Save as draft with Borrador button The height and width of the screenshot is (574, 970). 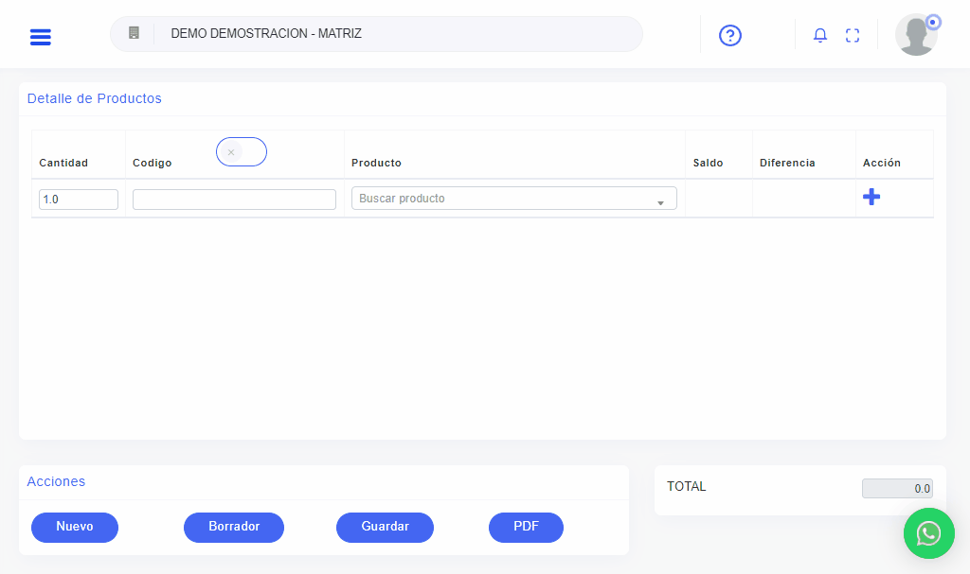(x=234, y=527)
